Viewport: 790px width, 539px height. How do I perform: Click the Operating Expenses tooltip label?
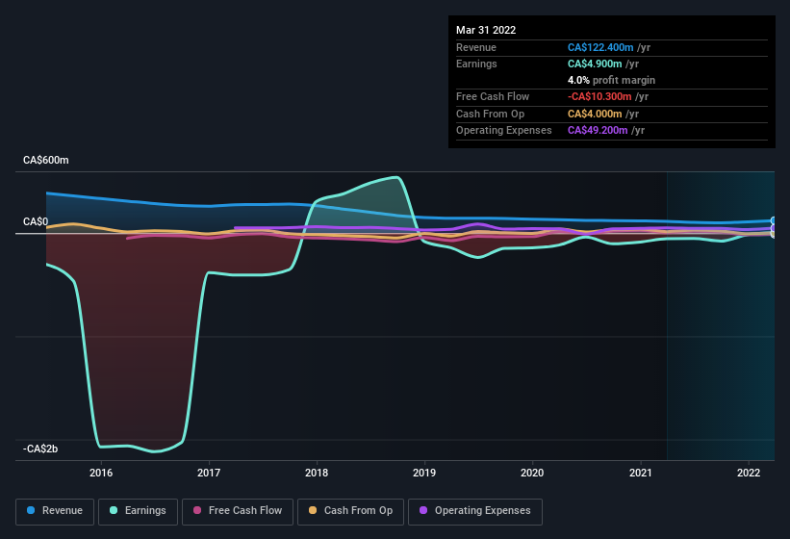click(504, 131)
